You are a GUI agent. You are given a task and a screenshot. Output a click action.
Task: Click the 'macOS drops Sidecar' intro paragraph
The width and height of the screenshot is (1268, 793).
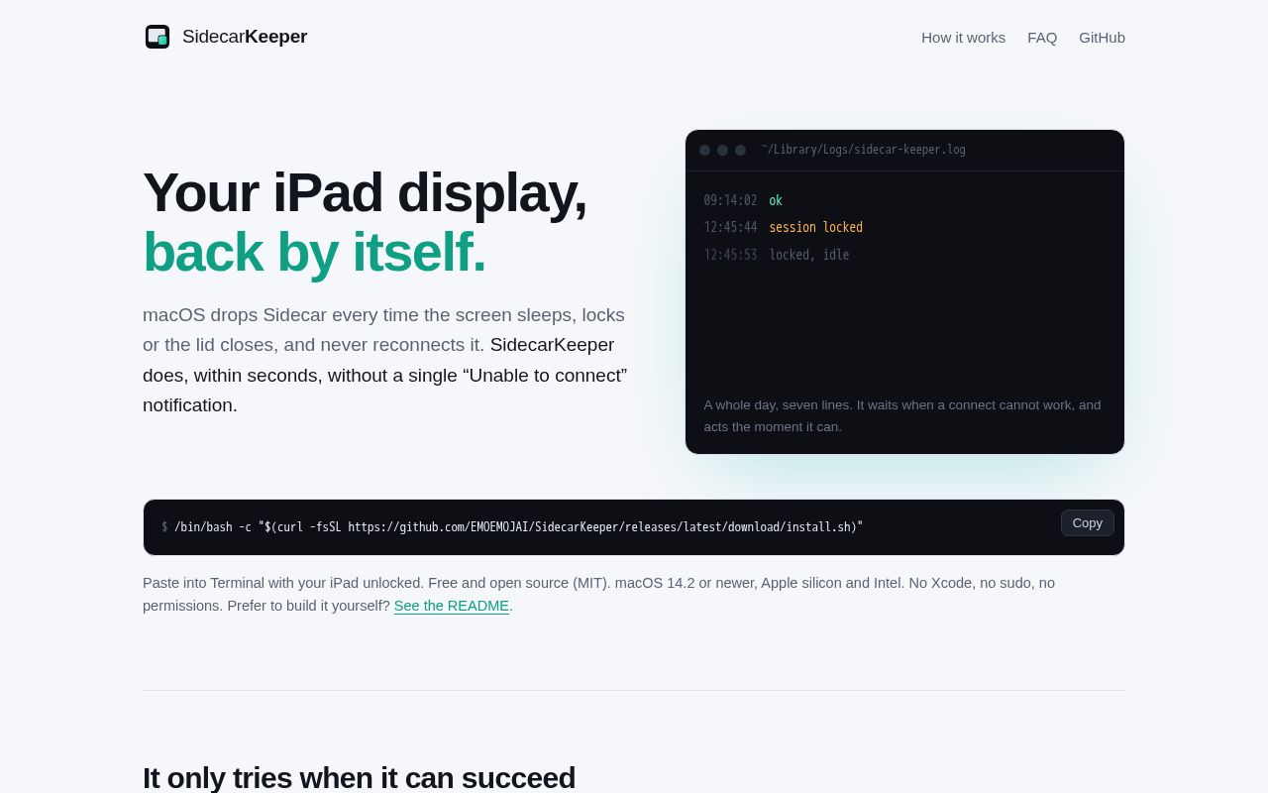tap(385, 360)
